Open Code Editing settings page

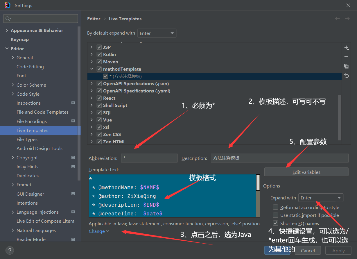pos(30,67)
